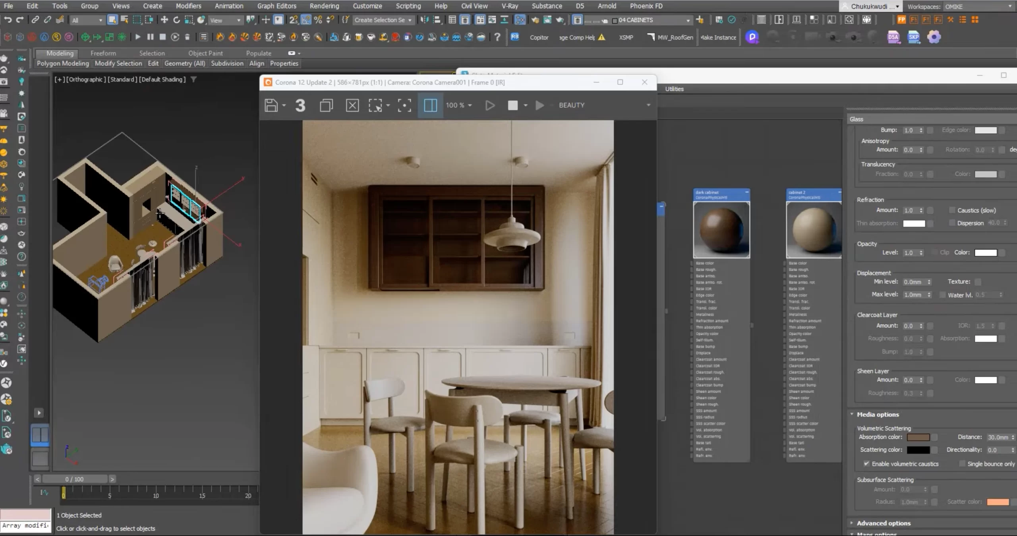This screenshot has width=1017, height=536.
Task: Play Phoenix FD simulation on toolbar
Action: (x=138, y=37)
